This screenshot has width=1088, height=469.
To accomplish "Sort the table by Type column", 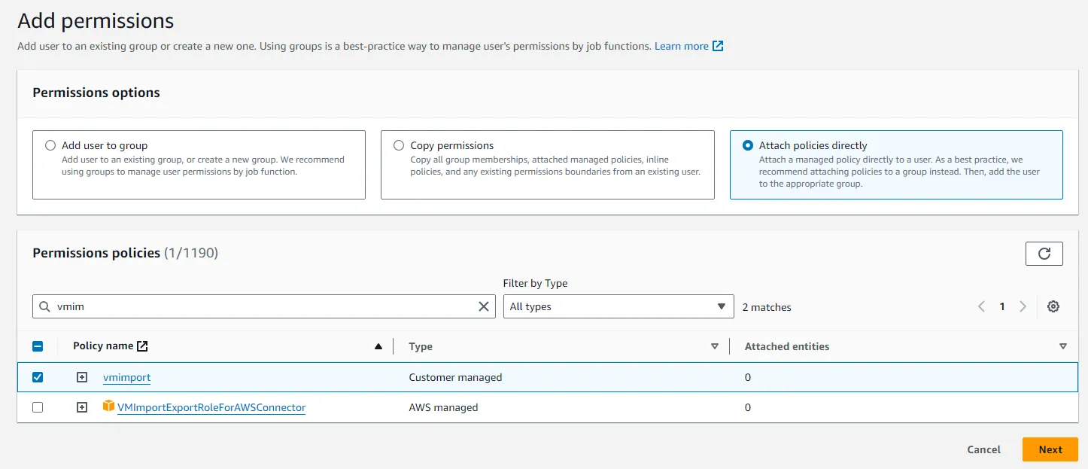I will click(714, 346).
